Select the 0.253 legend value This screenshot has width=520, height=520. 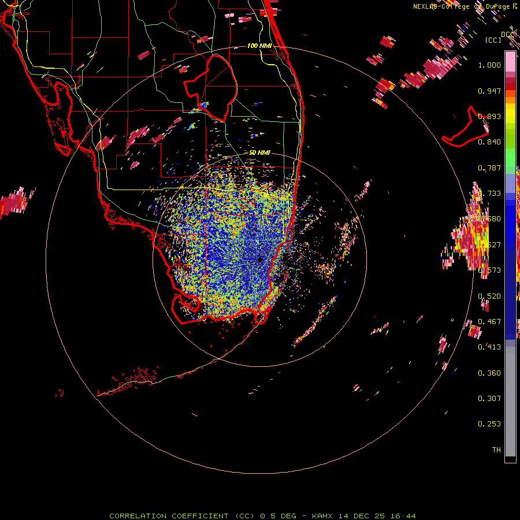pos(489,424)
